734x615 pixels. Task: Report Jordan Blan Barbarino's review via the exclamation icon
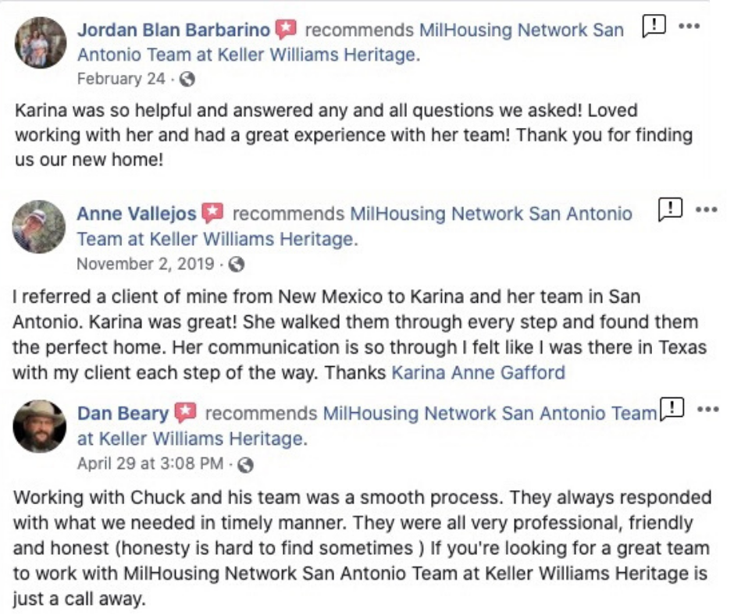(654, 27)
